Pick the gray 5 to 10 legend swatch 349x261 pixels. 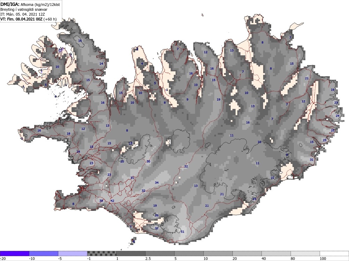(x=189, y=253)
